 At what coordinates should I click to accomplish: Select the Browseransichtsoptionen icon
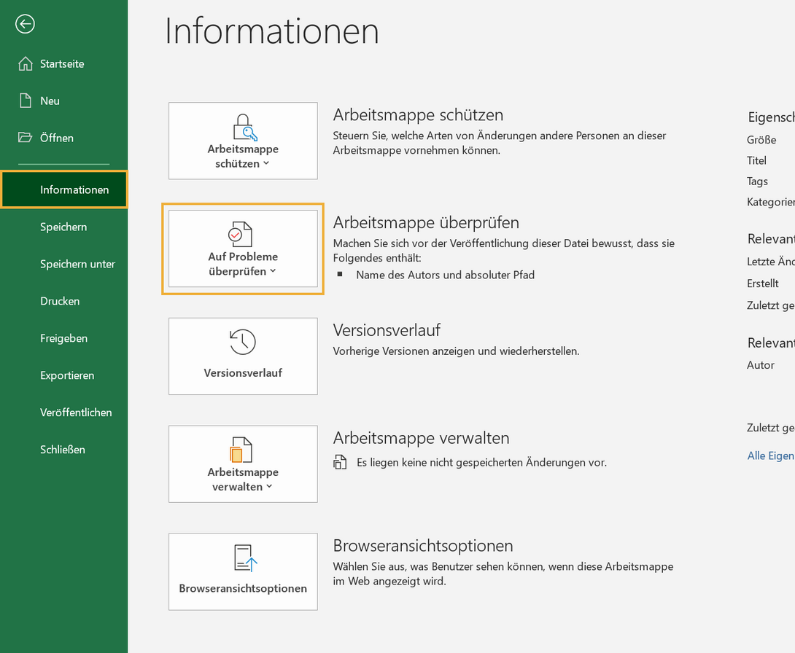click(243, 556)
